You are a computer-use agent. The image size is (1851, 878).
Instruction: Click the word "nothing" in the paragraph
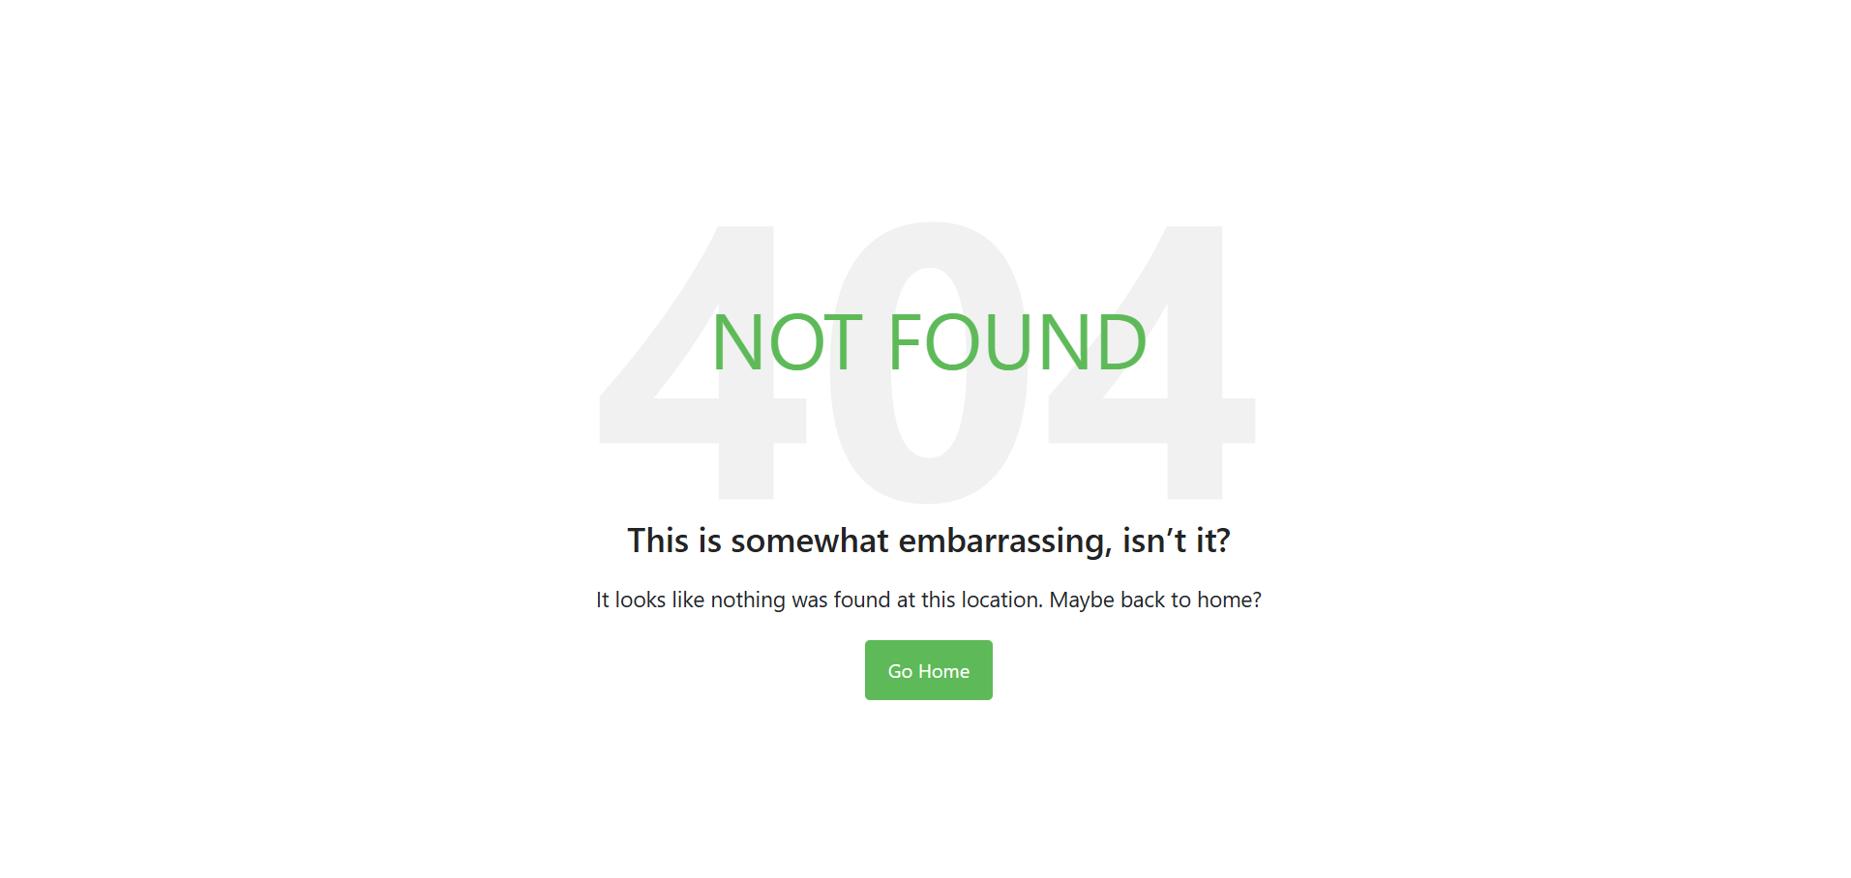(x=748, y=600)
